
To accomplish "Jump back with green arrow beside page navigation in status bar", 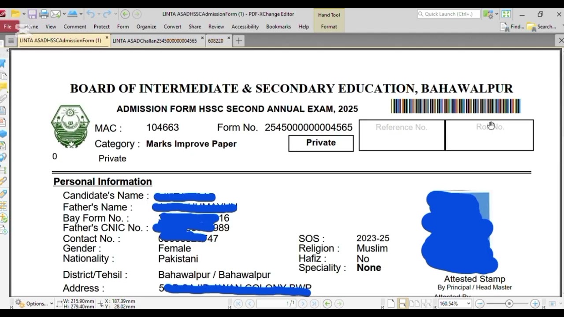I will coord(327,303).
